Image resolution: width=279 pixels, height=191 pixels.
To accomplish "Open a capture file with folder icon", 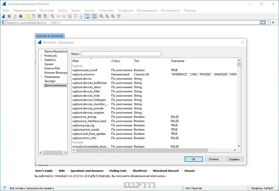I will tap(28, 16).
